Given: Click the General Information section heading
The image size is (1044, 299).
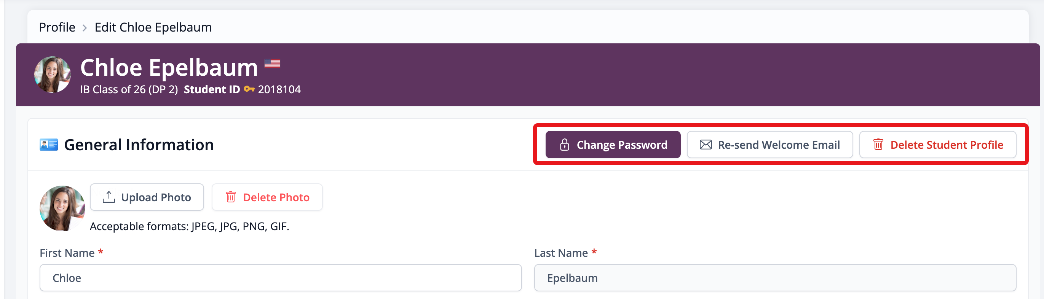Looking at the screenshot, I should 139,145.
